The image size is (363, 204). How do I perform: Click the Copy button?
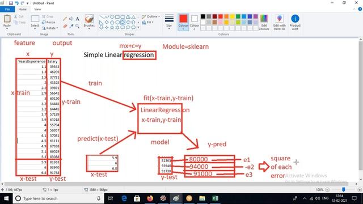(20, 22)
